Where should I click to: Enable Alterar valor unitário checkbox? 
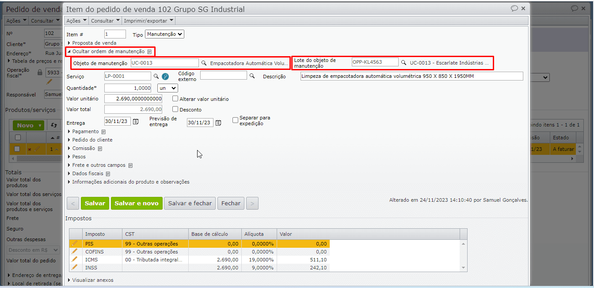pyautogui.click(x=175, y=99)
